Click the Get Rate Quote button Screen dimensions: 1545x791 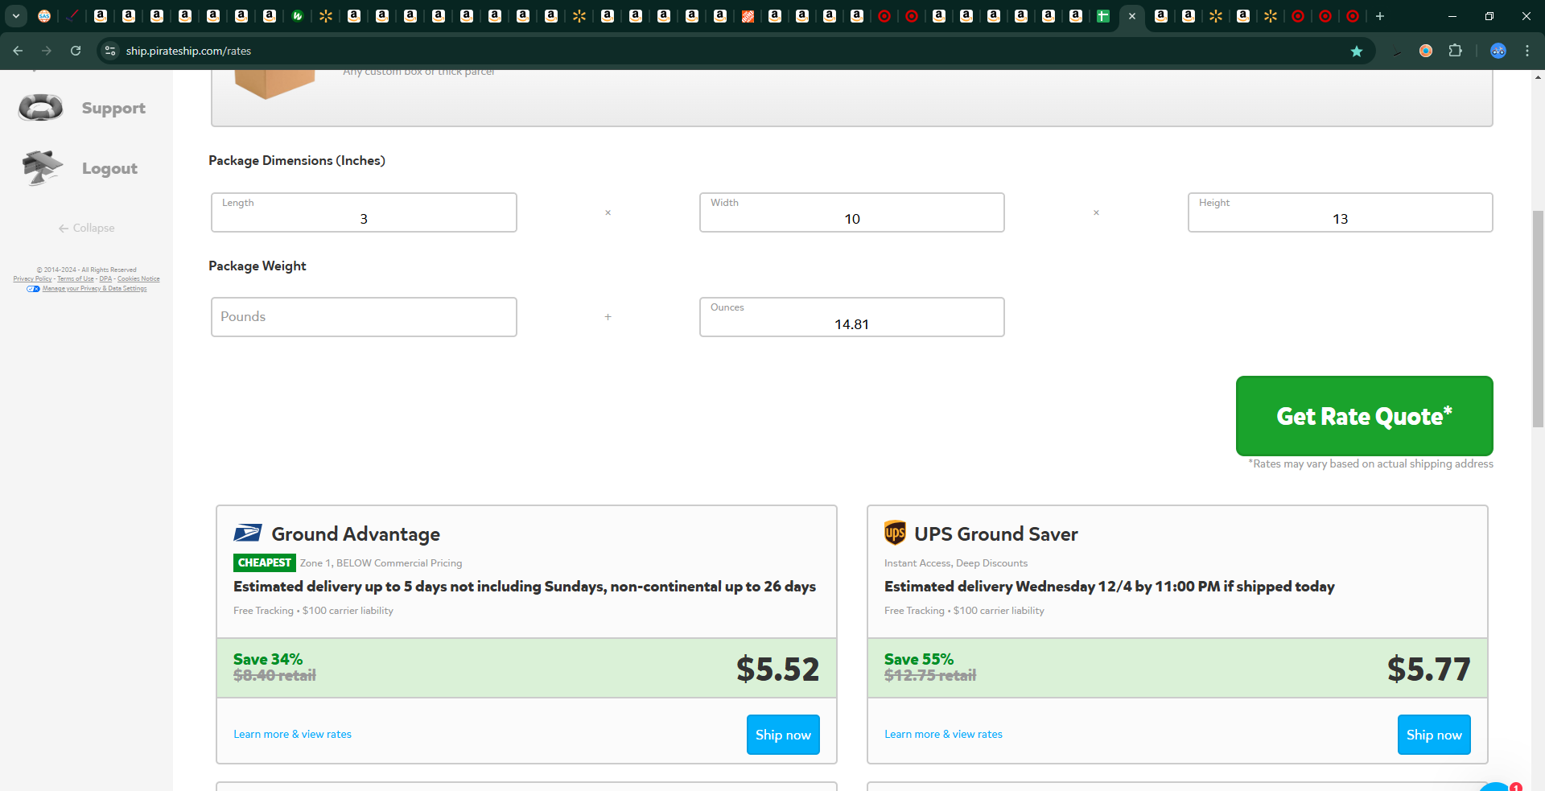pyautogui.click(x=1364, y=416)
